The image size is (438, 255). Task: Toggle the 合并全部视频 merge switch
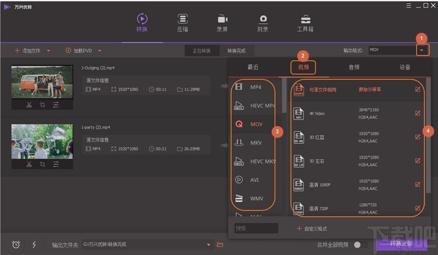coord(361,244)
